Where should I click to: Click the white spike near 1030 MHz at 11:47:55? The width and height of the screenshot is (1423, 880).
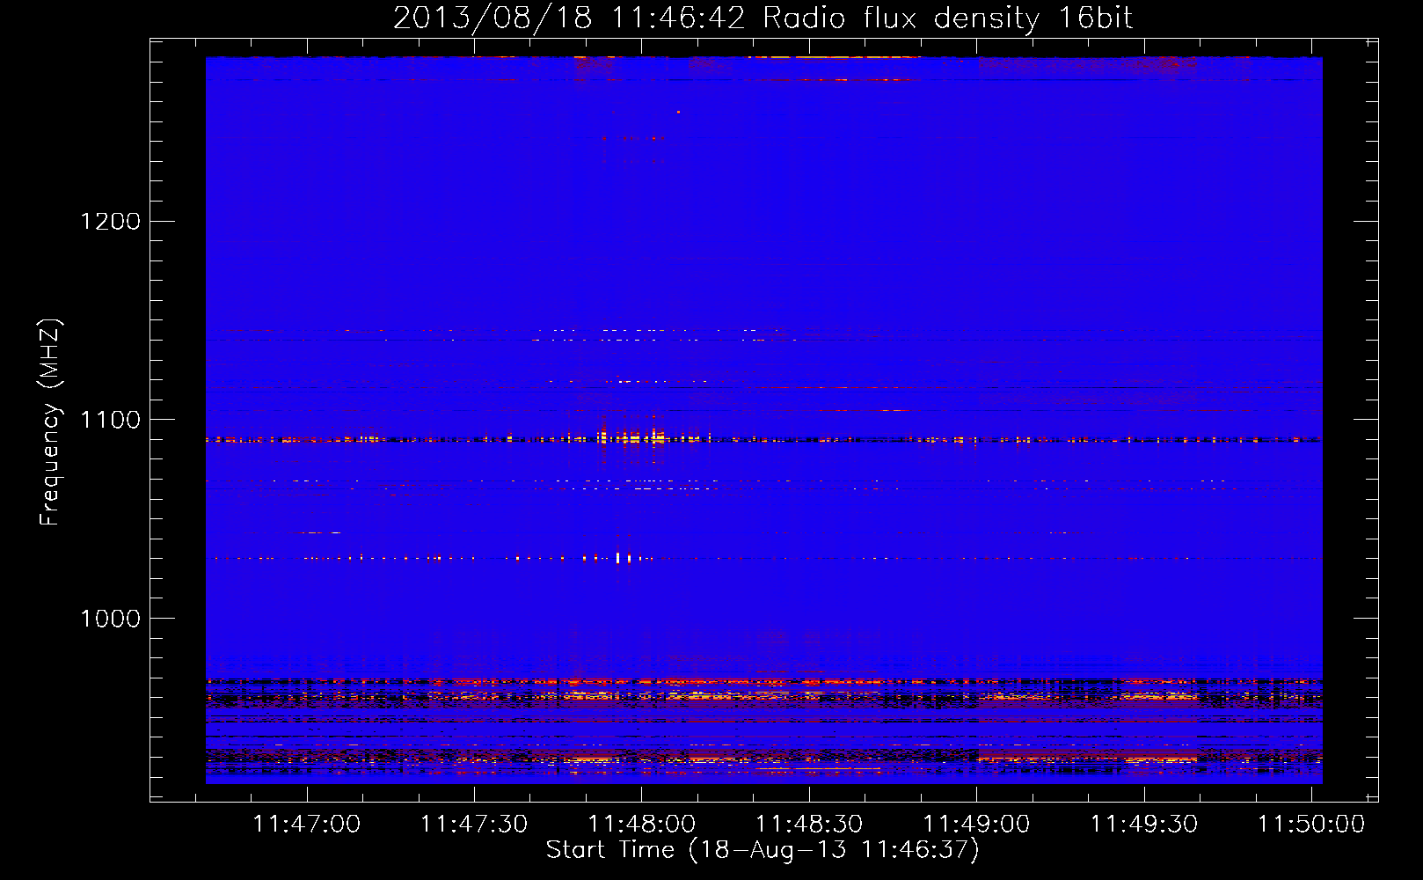(618, 557)
